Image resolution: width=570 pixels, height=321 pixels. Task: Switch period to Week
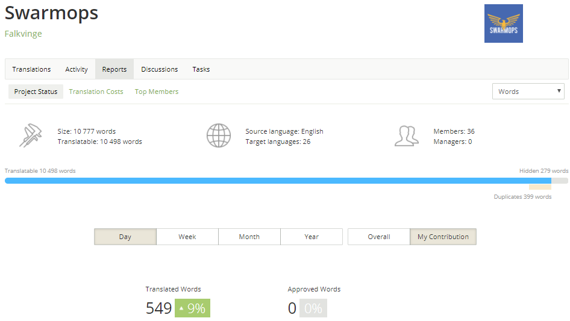(x=187, y=237)
